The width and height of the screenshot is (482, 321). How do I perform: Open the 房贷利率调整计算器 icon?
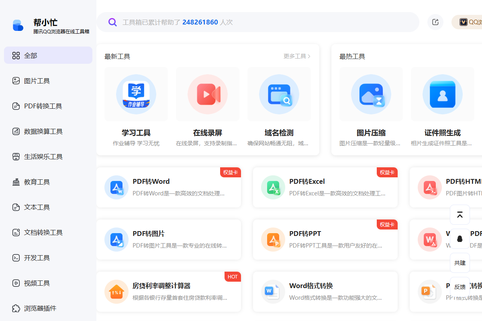pos(116,292)
